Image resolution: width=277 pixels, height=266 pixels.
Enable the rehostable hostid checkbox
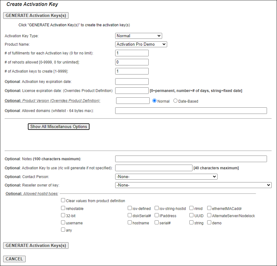coord(63,208)
